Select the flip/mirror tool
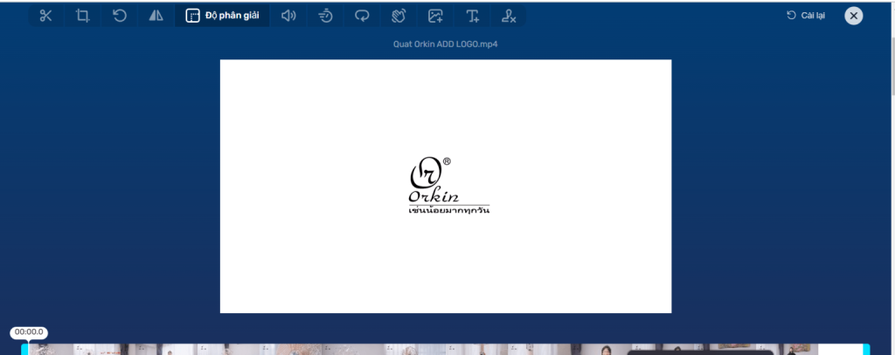Image resolution: width=895 pixels, height=355 pixels. click(x=156, y=16)
